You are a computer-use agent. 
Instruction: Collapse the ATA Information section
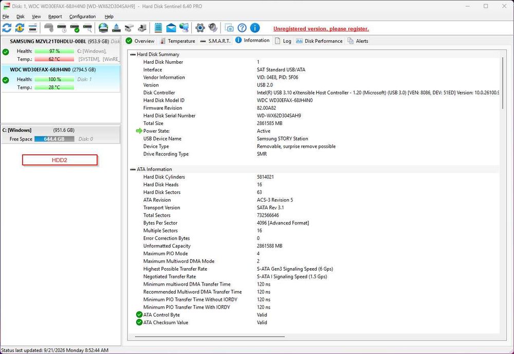pos(133,169)
